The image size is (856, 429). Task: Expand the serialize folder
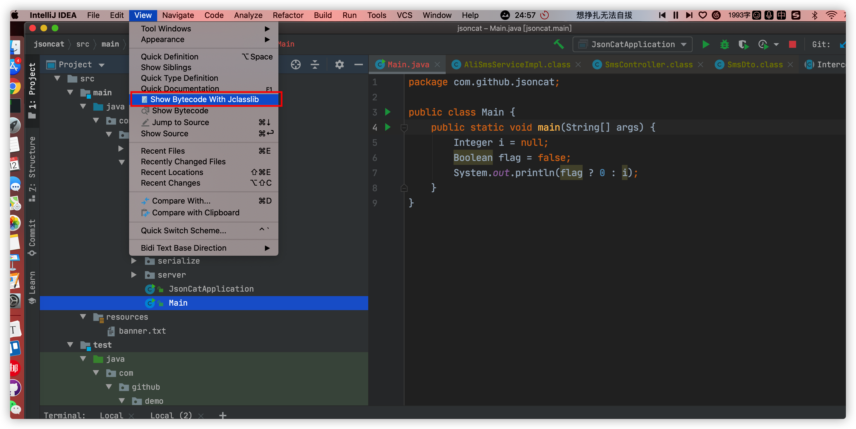tap(134, 261)
